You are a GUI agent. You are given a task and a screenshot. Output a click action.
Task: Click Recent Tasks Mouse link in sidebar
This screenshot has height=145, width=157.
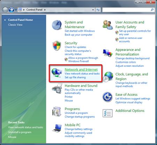tap(12, 137)
